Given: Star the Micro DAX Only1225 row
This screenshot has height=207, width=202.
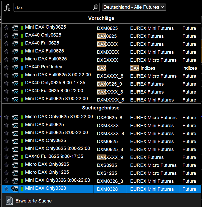Looking at the screenshot, I should point(6,173).
